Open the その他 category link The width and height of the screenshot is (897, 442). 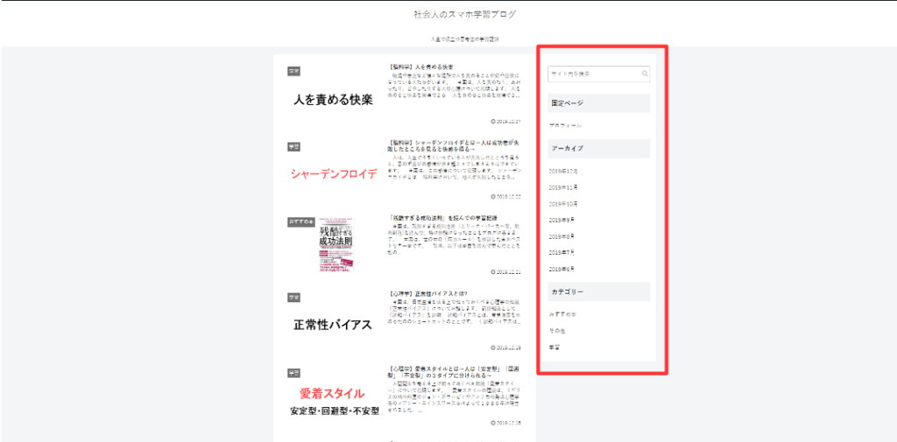point(556,331)
